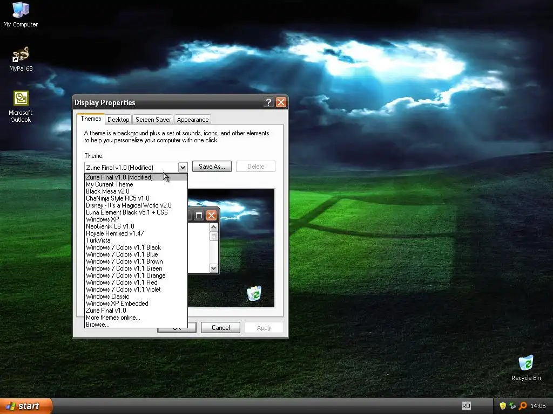The width and height of the screenshot is (553, 414).
Task: Click preview scrollbar down arrow
Action: point(213,268)
